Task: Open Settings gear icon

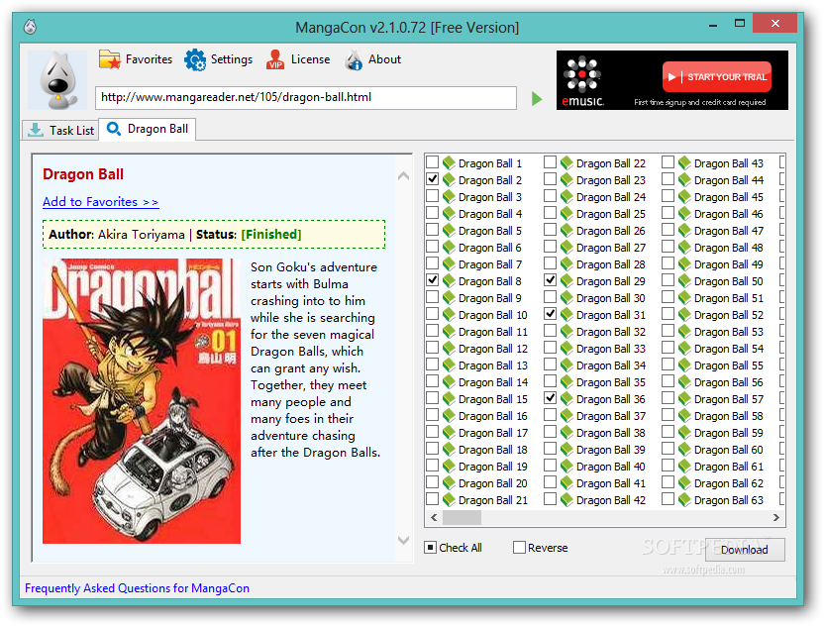Action: click(x=195, y=59)
